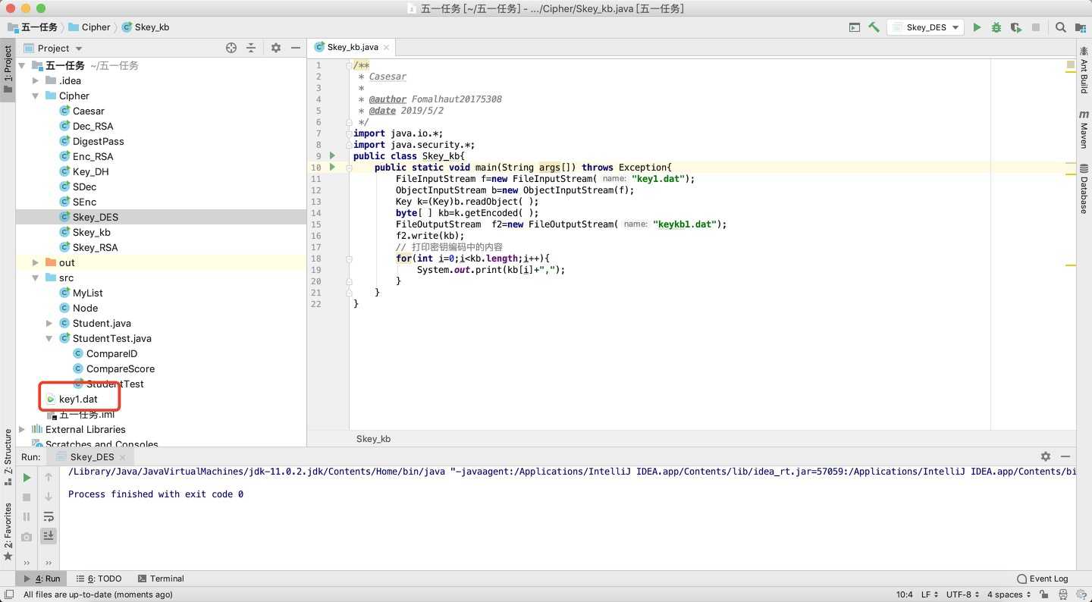Click the greyed stop icon in top toolbar

(x=1036, y=27)
